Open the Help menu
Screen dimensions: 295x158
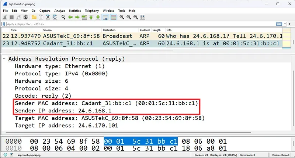click(x=132, y=11)
